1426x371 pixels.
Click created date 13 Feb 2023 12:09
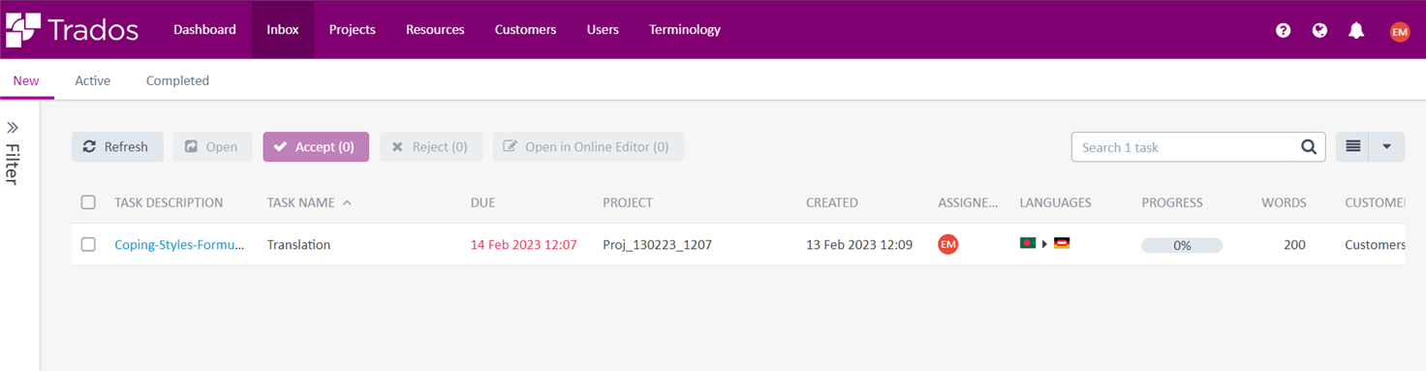(x=859, y=245)
